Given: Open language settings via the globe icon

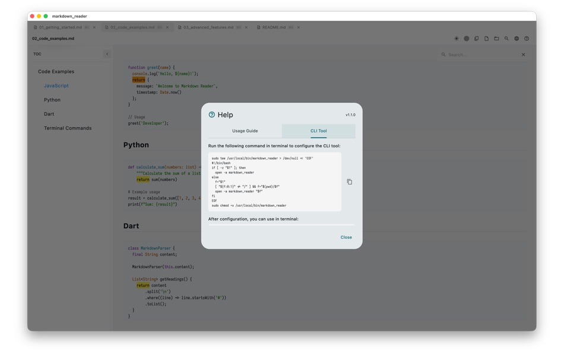Looking at the screenshot, I should 517,38.
